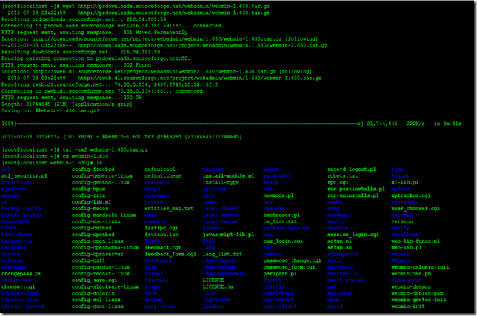This screenshot has height=316, width=477.
Task: Select the chooser.cgi file entry
Action: pos(19,286)
